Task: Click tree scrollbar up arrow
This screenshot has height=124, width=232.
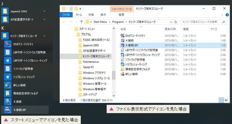Action: (114, 28)
